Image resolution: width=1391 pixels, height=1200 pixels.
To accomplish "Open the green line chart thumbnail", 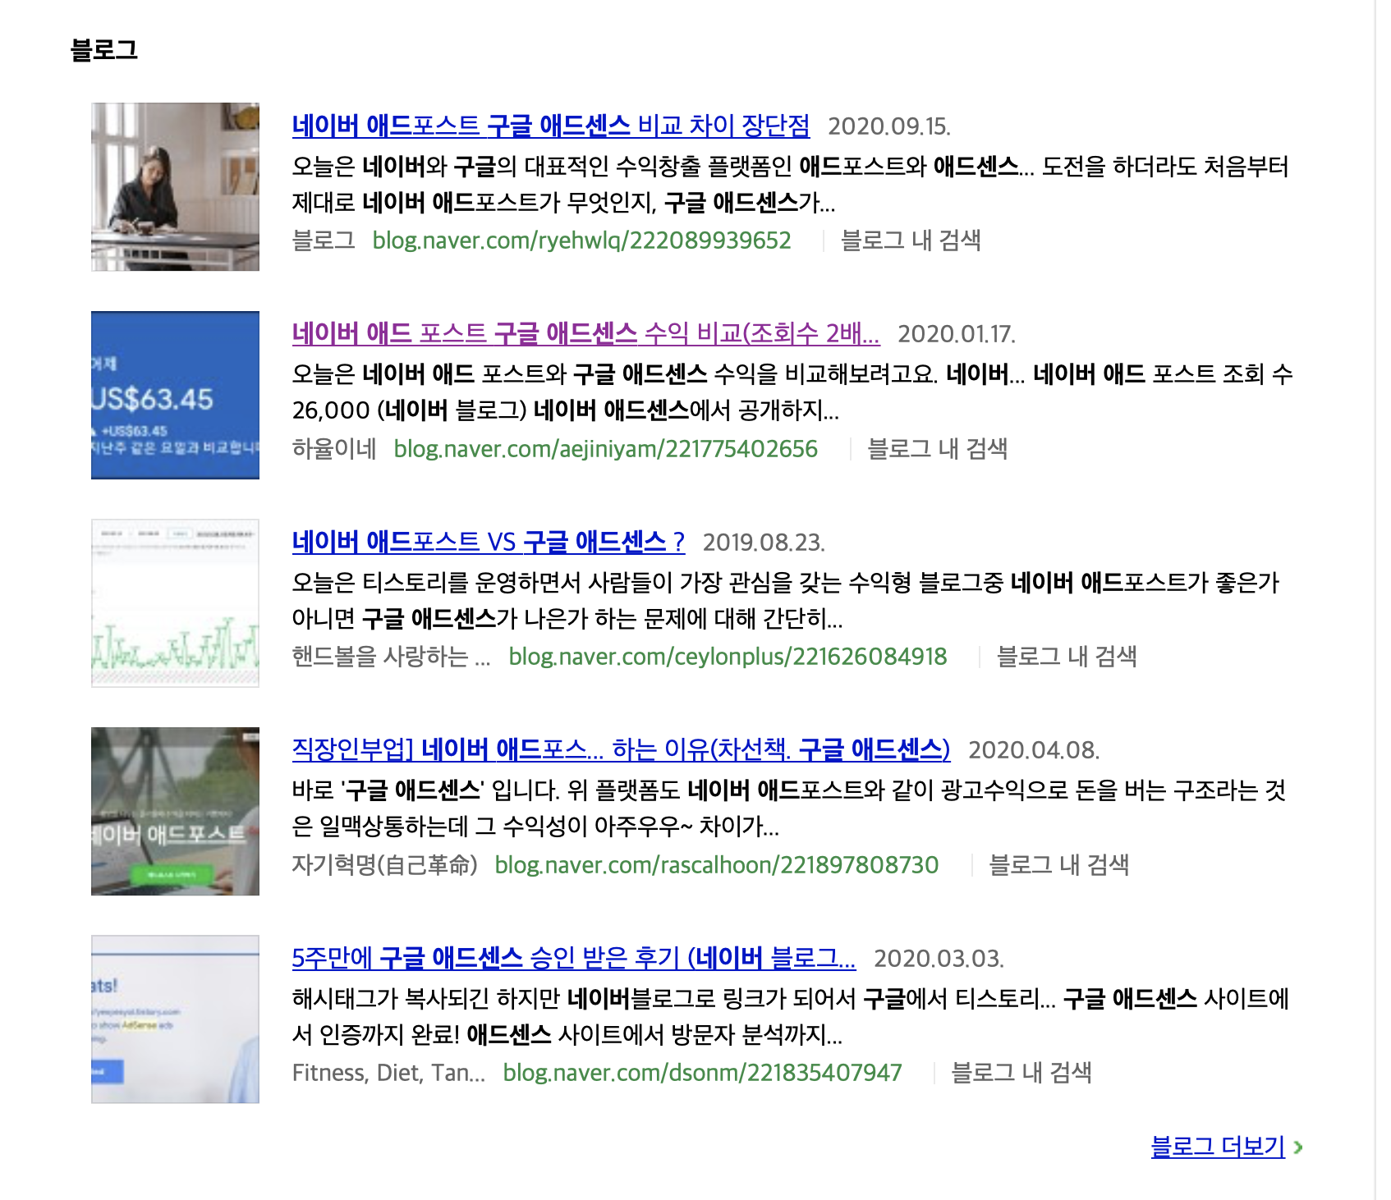I will coord(175,602).
